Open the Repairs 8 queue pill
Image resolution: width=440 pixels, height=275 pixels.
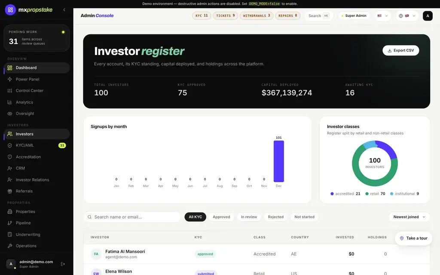(x=287, y=16)
